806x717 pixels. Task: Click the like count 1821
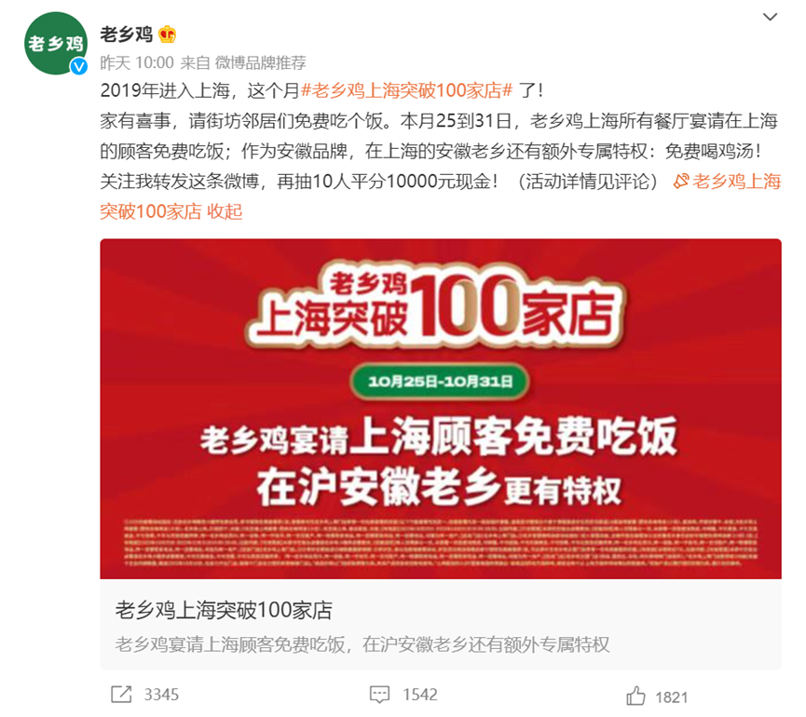tap(671, 697)
